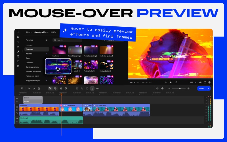Switch to the LUTs tab
The image size is (227, 142).
pos(53,32)
